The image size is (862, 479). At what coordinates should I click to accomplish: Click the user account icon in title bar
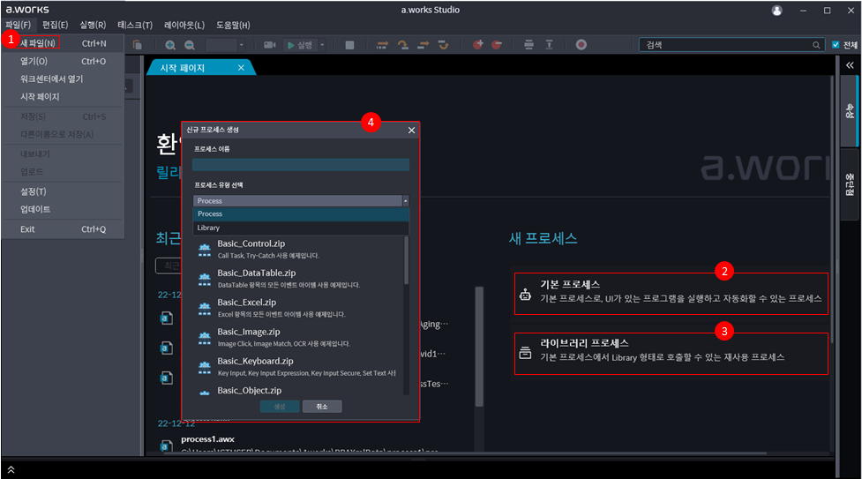pos(776,11)
